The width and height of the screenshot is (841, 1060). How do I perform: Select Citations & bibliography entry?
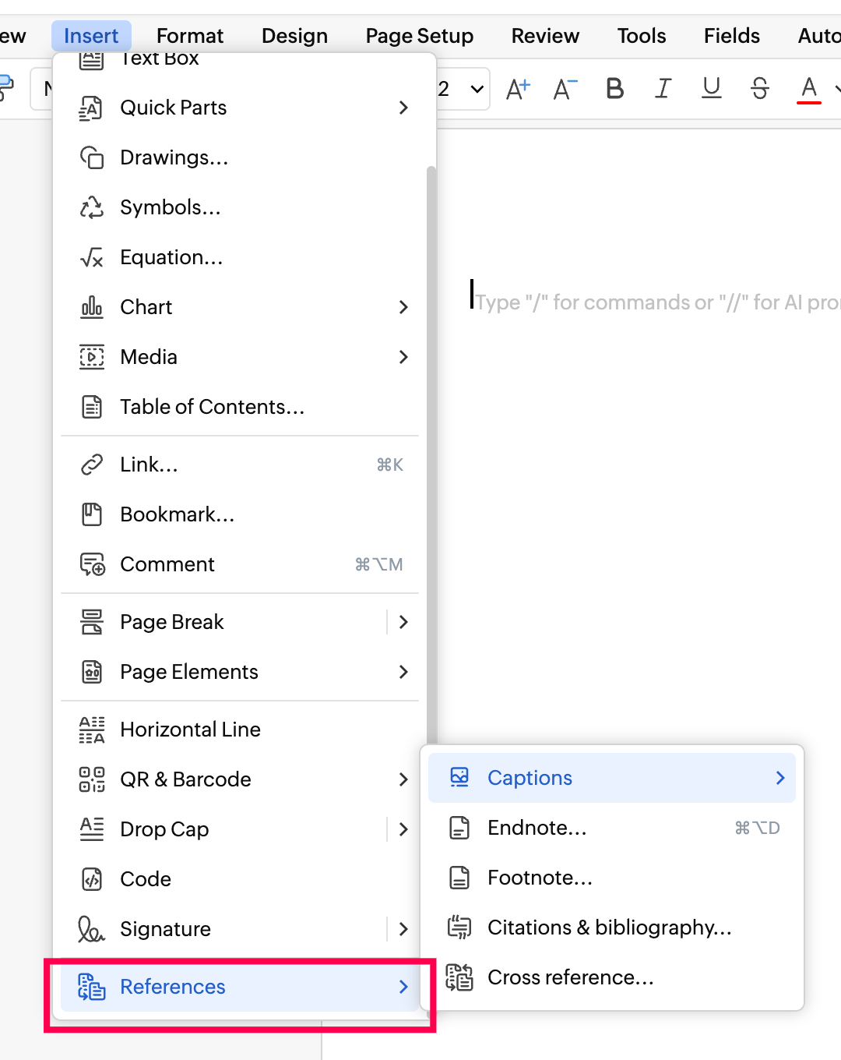609,927
